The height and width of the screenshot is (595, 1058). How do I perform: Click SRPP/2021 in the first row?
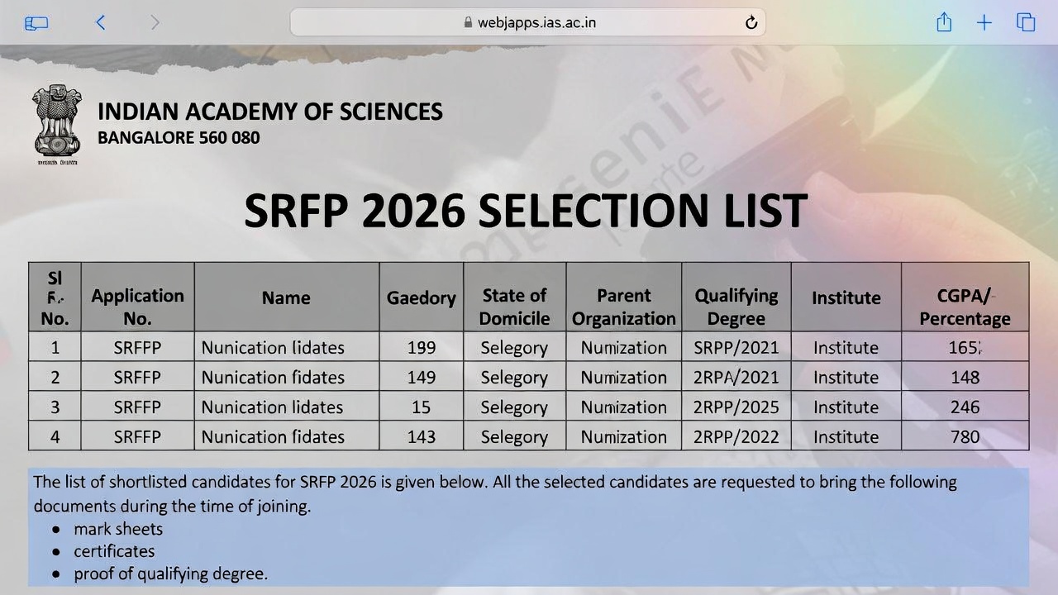[736, 348]
